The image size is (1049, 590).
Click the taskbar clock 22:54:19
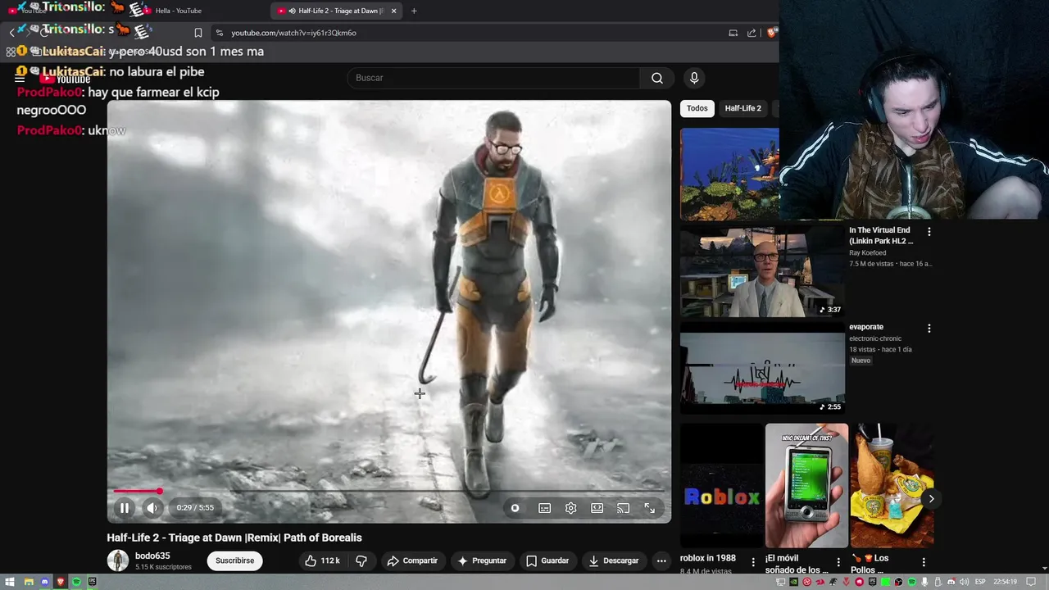[x=1006, y=582]
